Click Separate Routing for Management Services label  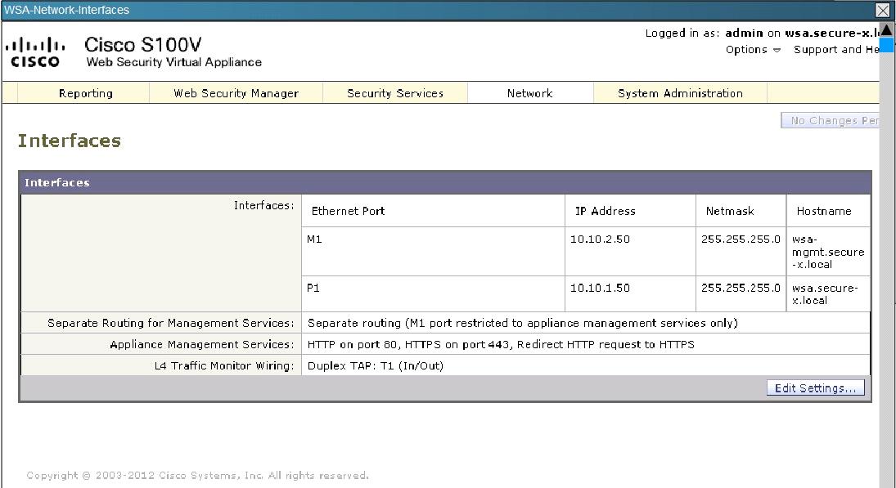click(x=170, y=323)
